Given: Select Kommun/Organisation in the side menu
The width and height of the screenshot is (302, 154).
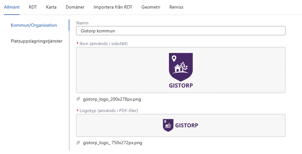Looking at the screenshot, I should pos(34,25).
